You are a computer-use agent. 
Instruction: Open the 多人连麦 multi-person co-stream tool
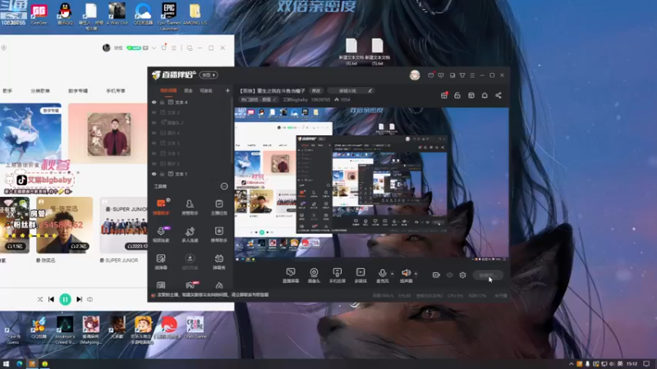(x=190, y=235)
